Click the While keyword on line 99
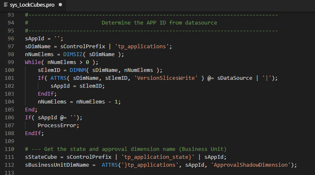The image size is (315, 175). pos(33,62)
